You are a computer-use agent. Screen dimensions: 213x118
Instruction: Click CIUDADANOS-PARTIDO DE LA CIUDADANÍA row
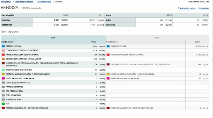(x=23, y=59)
